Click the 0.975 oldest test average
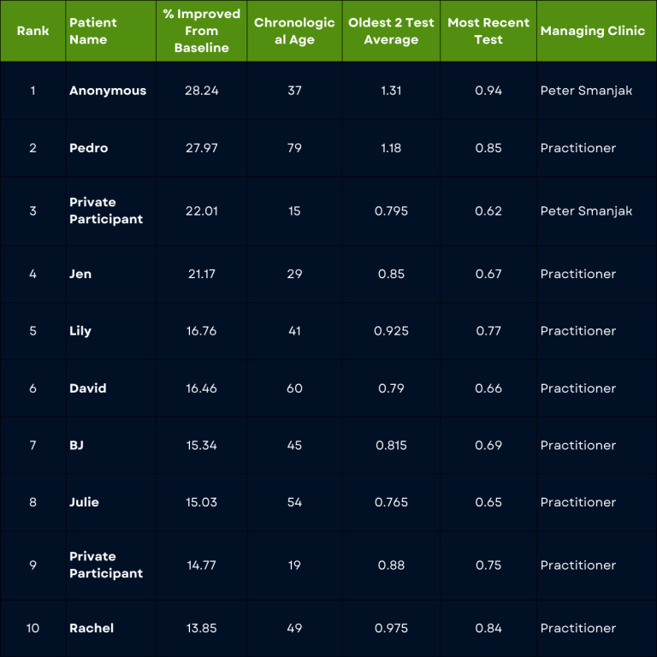Viewport: 657px width, 657px height. pyautogui.click(x=391, y=628)
